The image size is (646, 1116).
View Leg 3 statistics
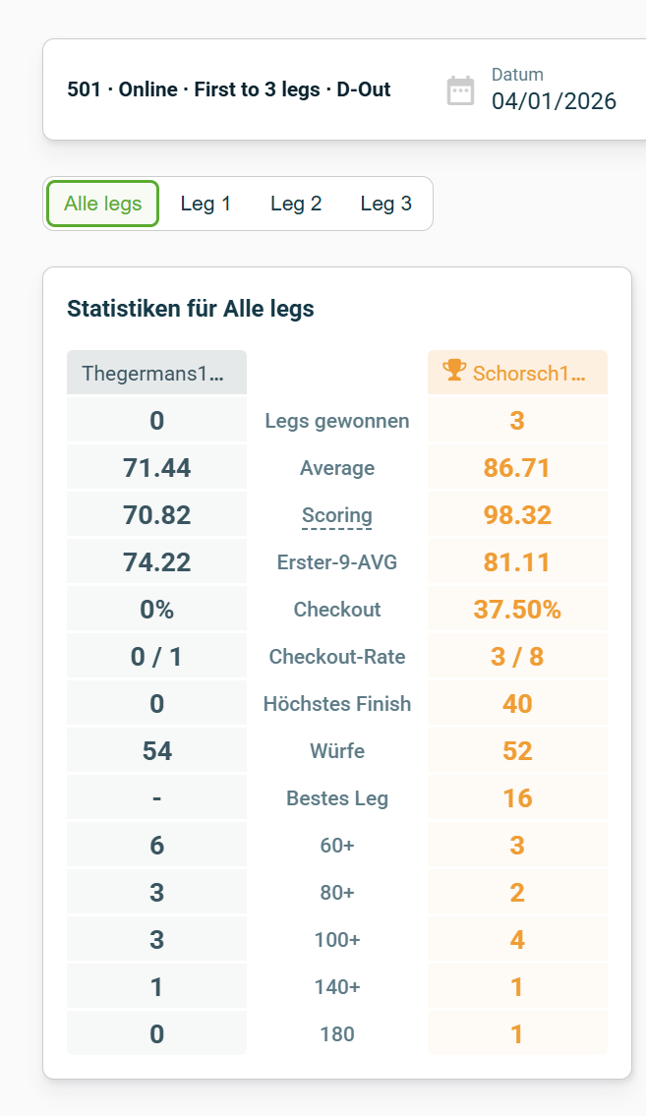[386, 204]
